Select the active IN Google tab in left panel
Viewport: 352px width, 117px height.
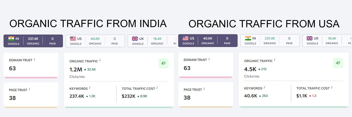click(x=33, y=41)
